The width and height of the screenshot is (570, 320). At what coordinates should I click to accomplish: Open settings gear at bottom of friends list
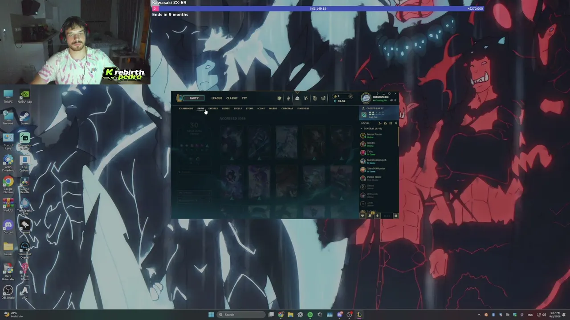pyautogui.click(x=396, y=216)
